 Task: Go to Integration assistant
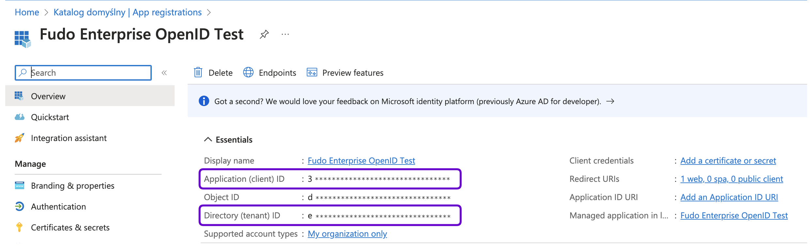click(69, 138)
